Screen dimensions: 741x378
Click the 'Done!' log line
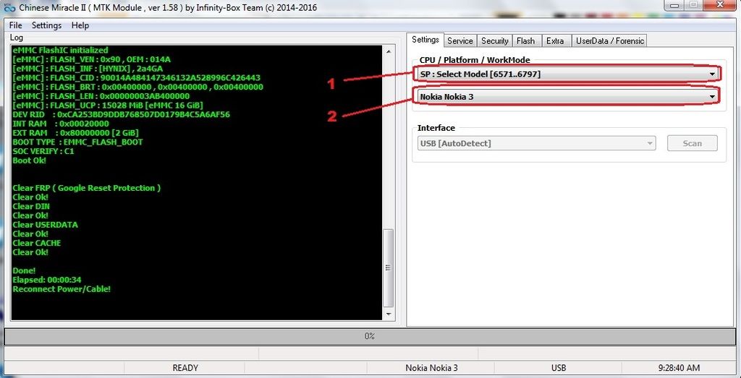(x=24, y=270)
